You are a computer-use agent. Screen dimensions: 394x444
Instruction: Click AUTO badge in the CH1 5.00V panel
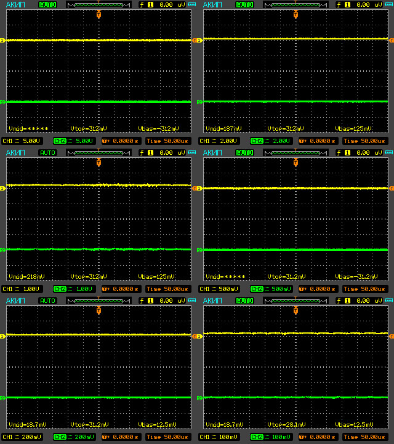pos(47,4)
